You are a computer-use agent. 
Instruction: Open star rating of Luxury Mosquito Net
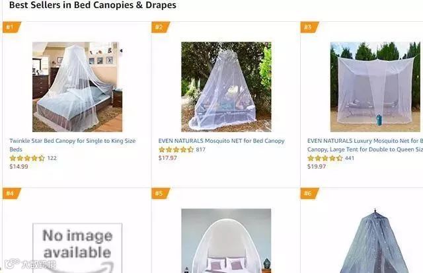(x=325, y=158)
